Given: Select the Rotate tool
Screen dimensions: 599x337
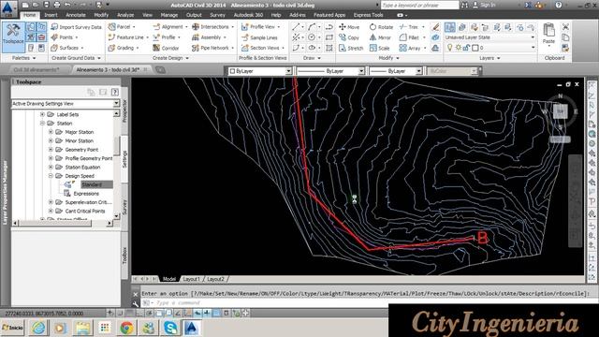Looking at the screenshot, I should [x=381, y=27].
